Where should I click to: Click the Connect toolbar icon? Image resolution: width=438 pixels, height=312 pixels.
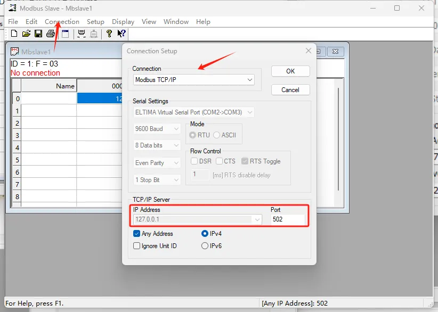point(82,34)
